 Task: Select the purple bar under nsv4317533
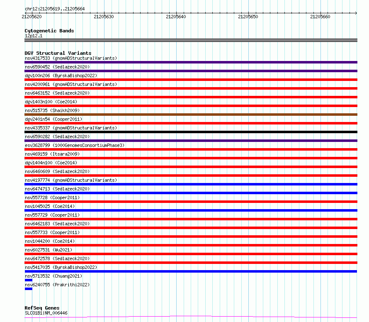click(191, 62)
